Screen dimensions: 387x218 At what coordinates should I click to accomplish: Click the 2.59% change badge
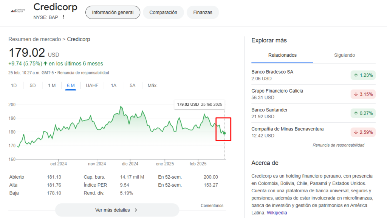(x=363, y=132)
